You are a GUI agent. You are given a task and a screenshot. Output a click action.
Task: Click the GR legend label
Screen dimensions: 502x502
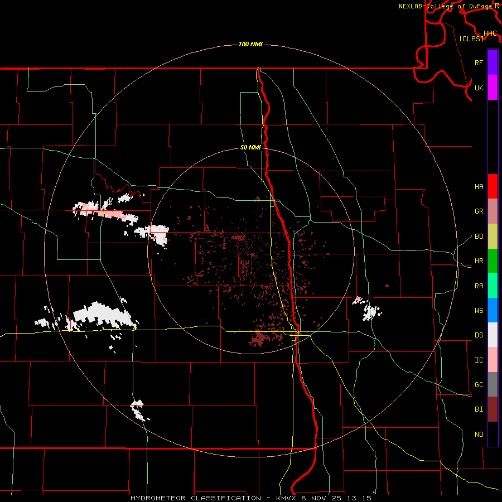[479, 211]
